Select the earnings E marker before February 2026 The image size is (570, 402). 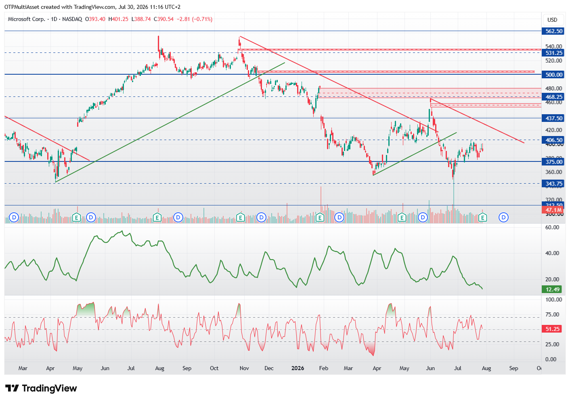click(320, 218)
